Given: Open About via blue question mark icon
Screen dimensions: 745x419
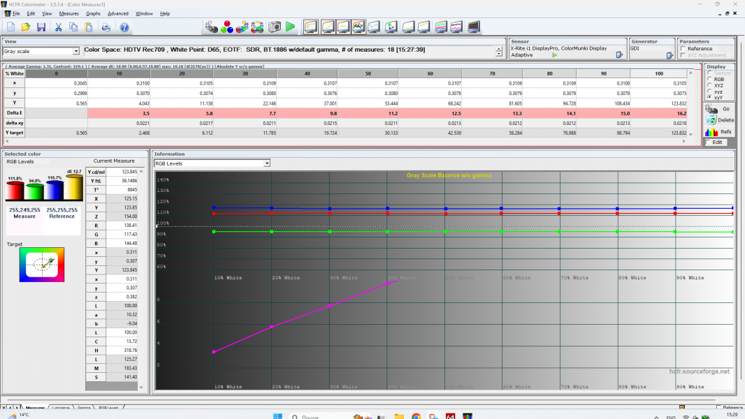Looking at the screenshot, I should (124, 27).
